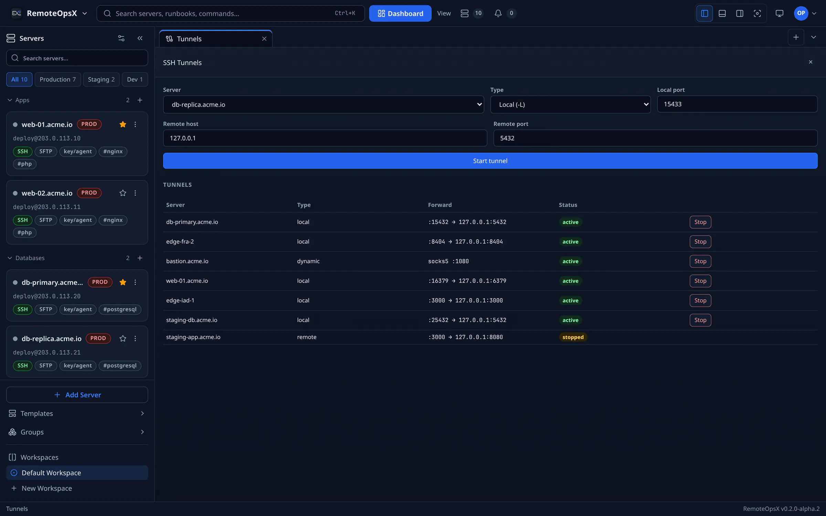Open web-02.acme.io more options menu
Image resolution: width=826 pixels, height=516 pixels.
135,193
